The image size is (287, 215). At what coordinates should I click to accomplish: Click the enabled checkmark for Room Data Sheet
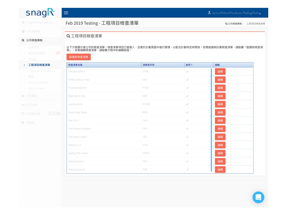click(x=187, y=113)
